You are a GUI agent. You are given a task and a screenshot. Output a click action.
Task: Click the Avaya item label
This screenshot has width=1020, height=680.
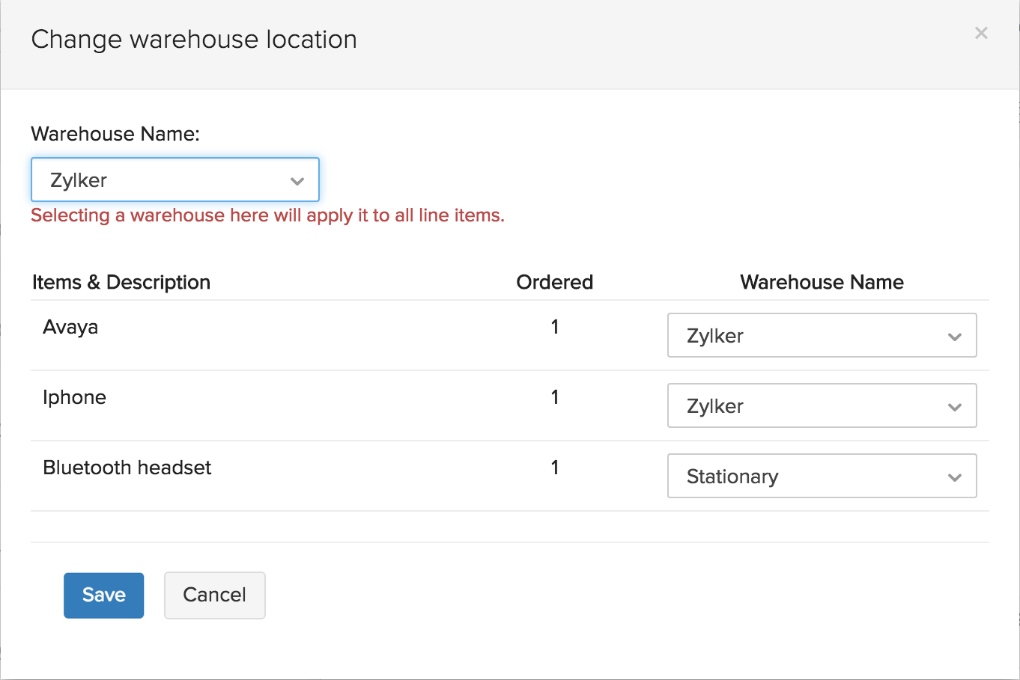tap(70, 327)
